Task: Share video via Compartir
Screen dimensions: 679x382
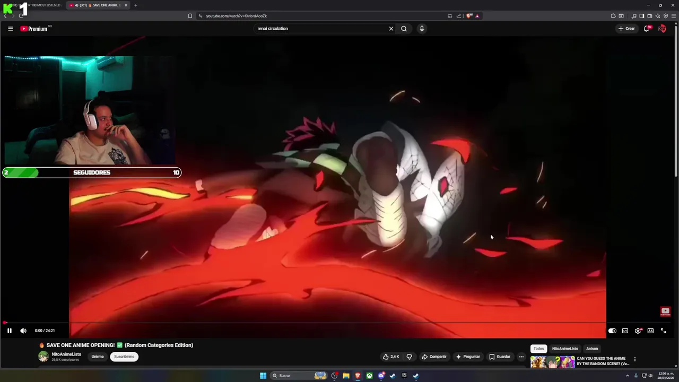Action: (434, 357)
